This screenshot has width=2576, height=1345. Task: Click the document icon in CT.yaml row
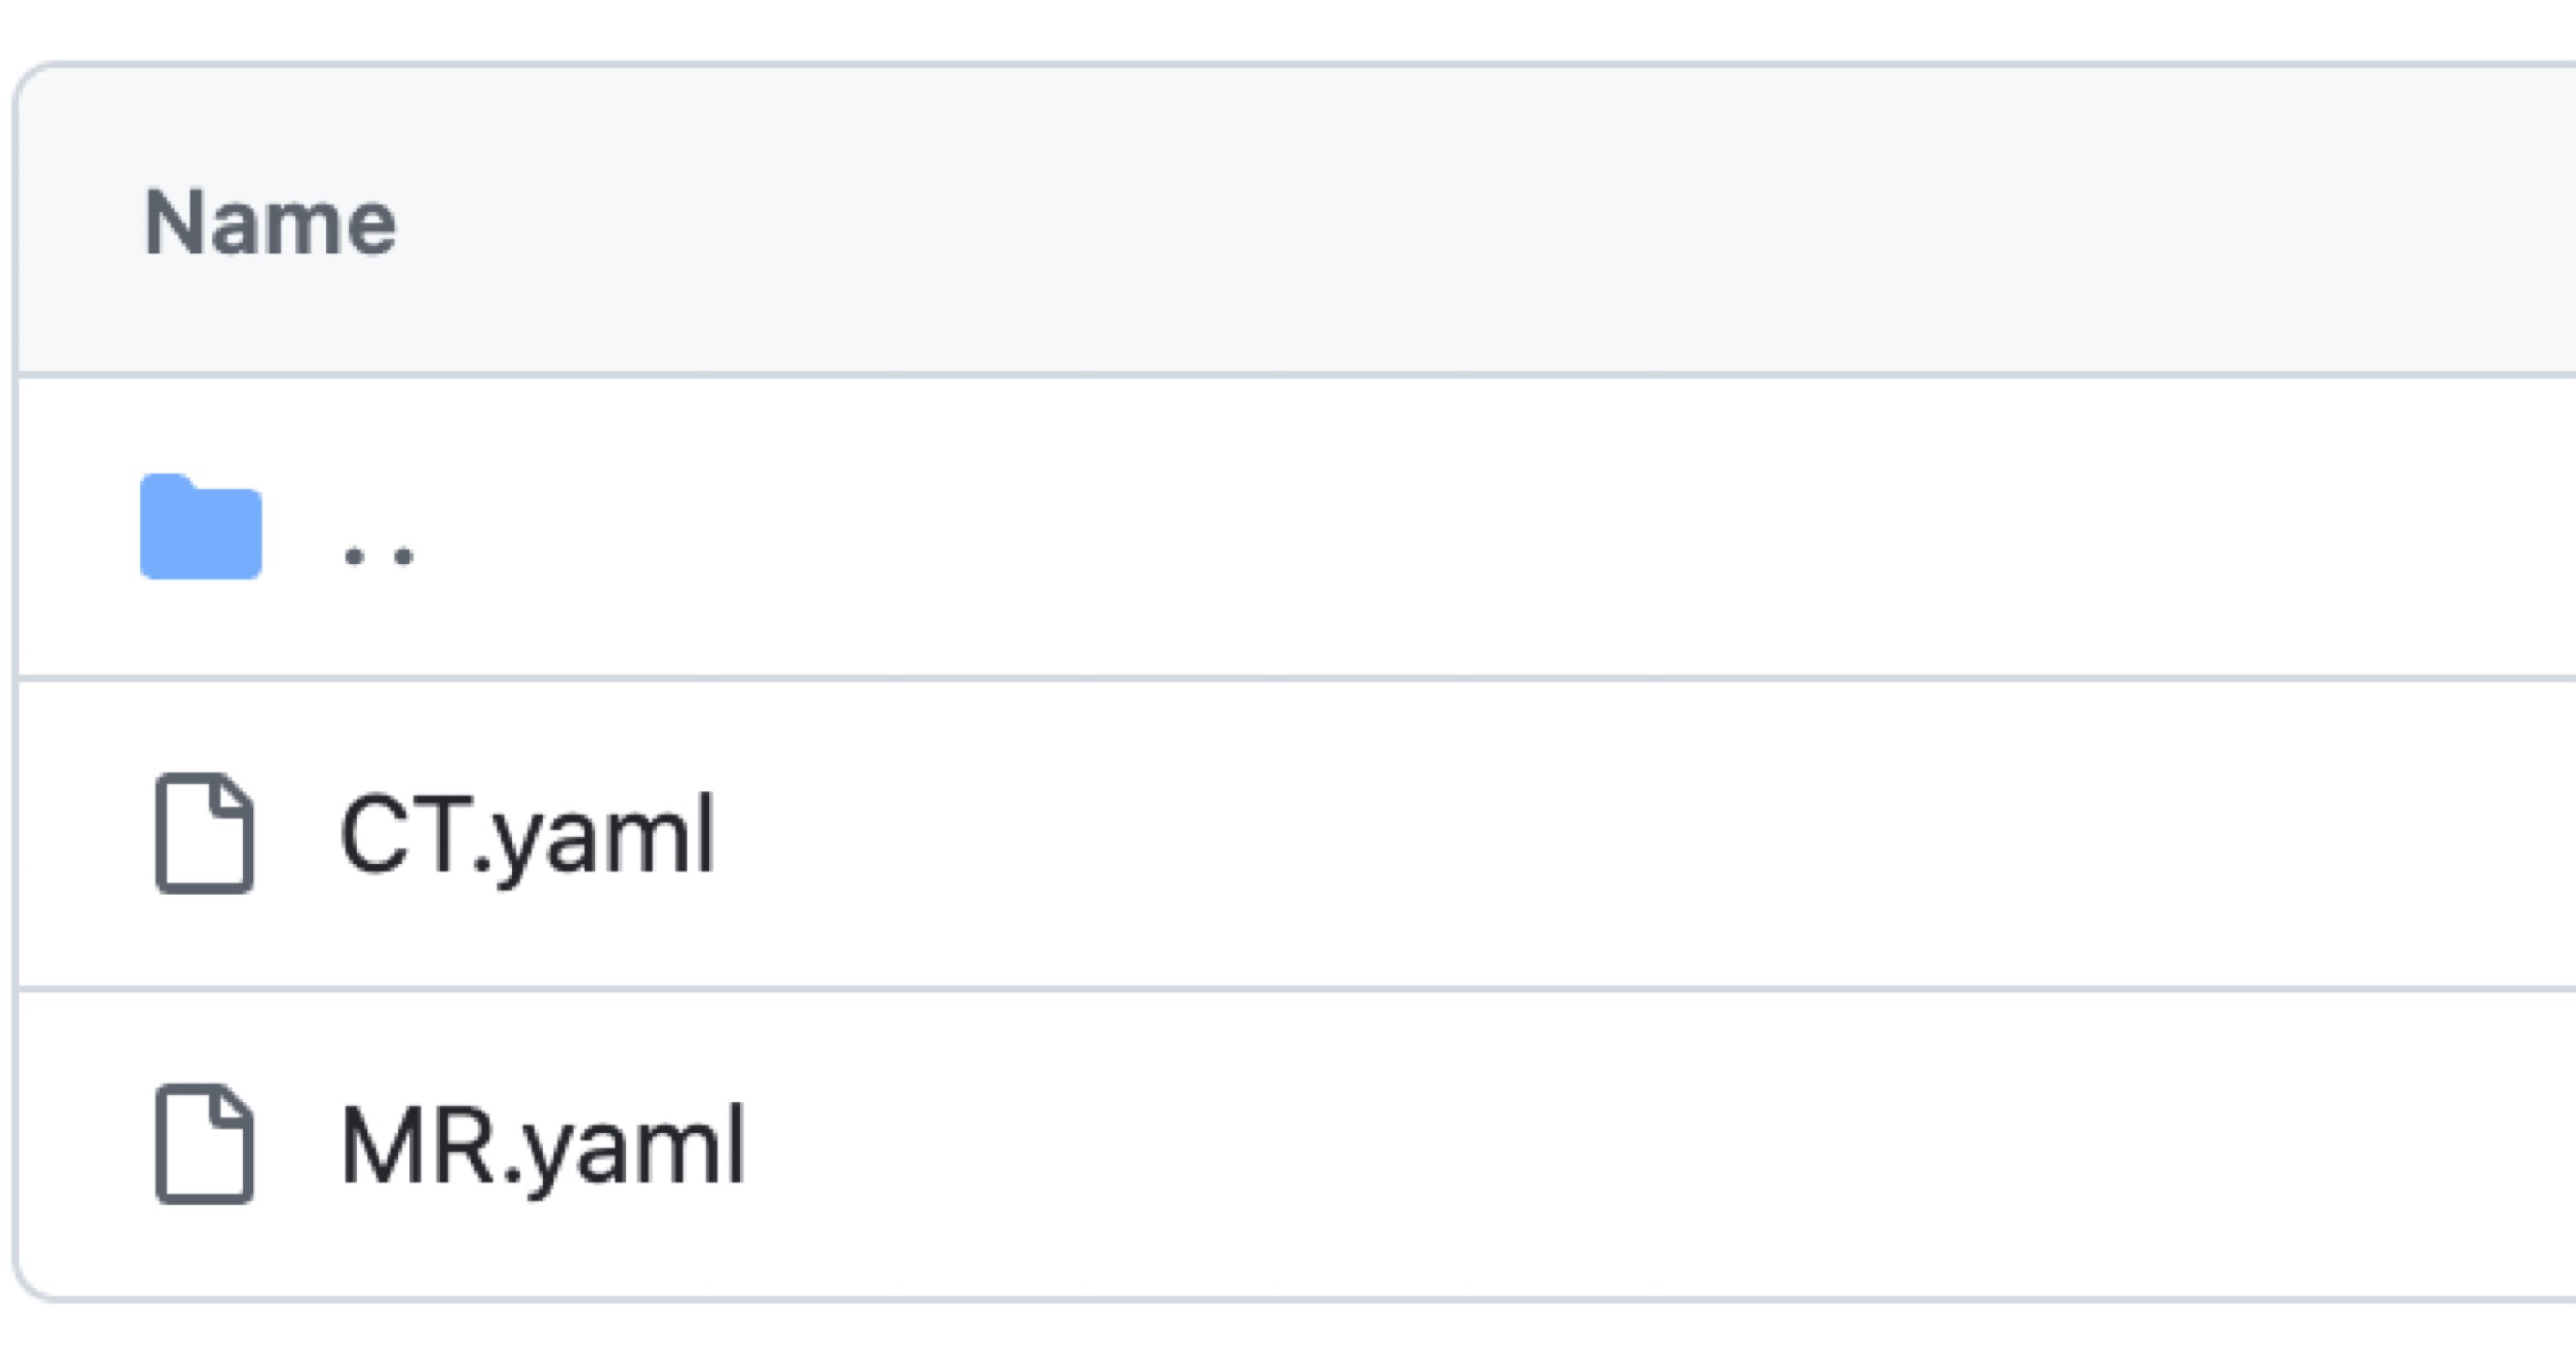coord(205,833)
